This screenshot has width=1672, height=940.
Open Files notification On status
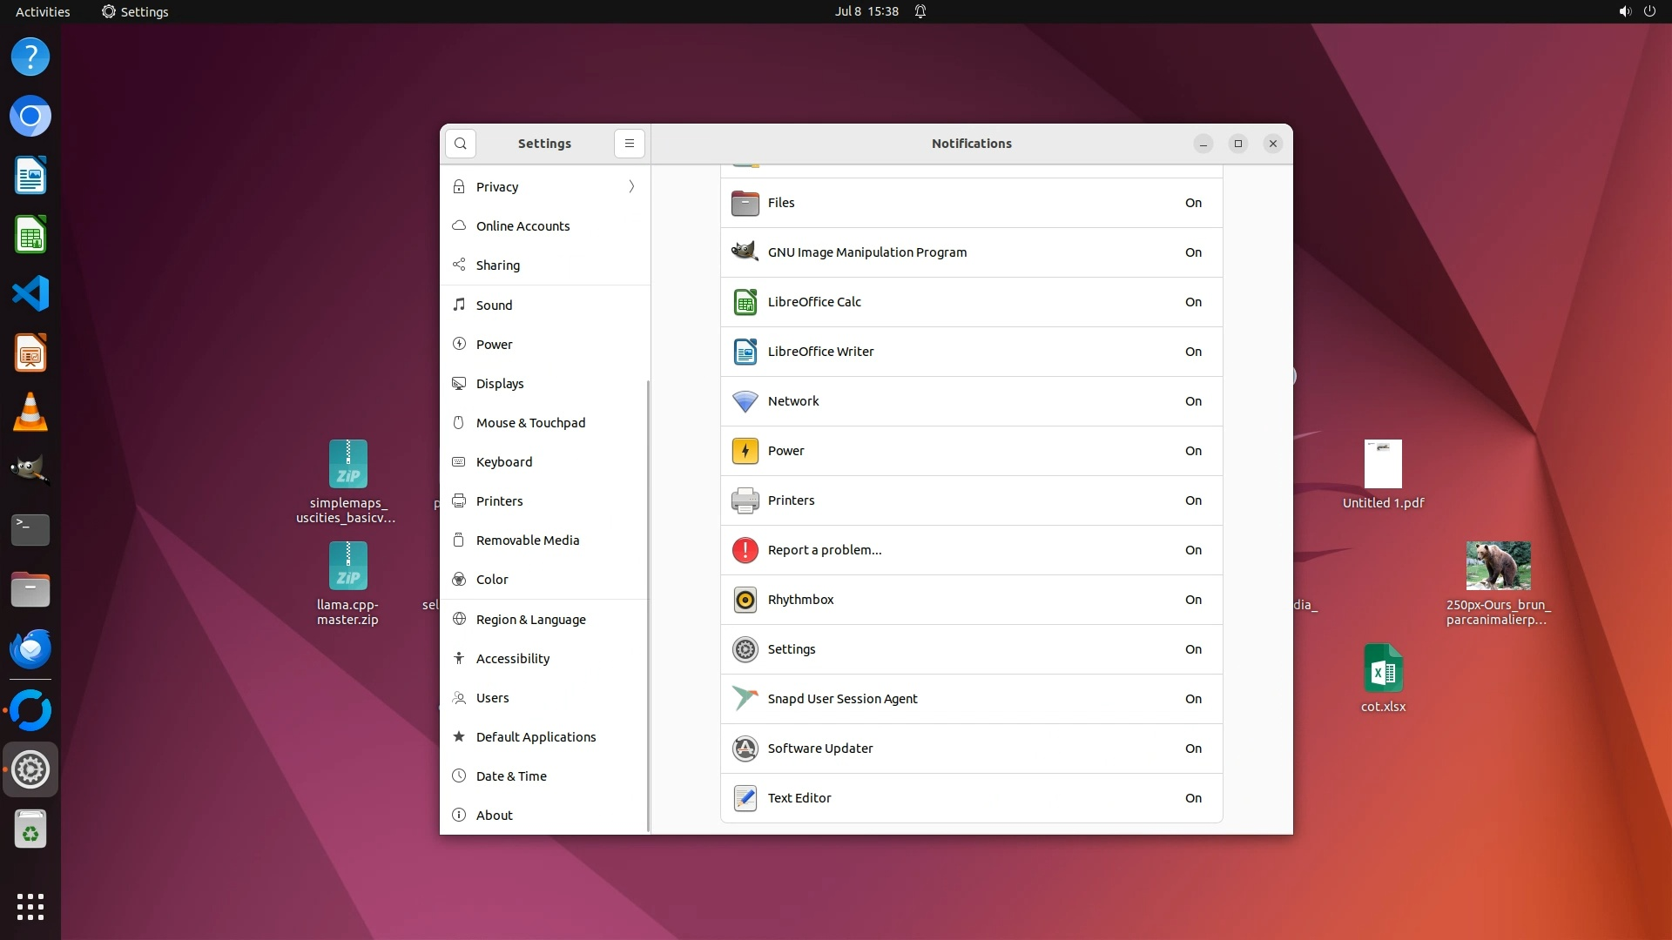click(1193, 203)
